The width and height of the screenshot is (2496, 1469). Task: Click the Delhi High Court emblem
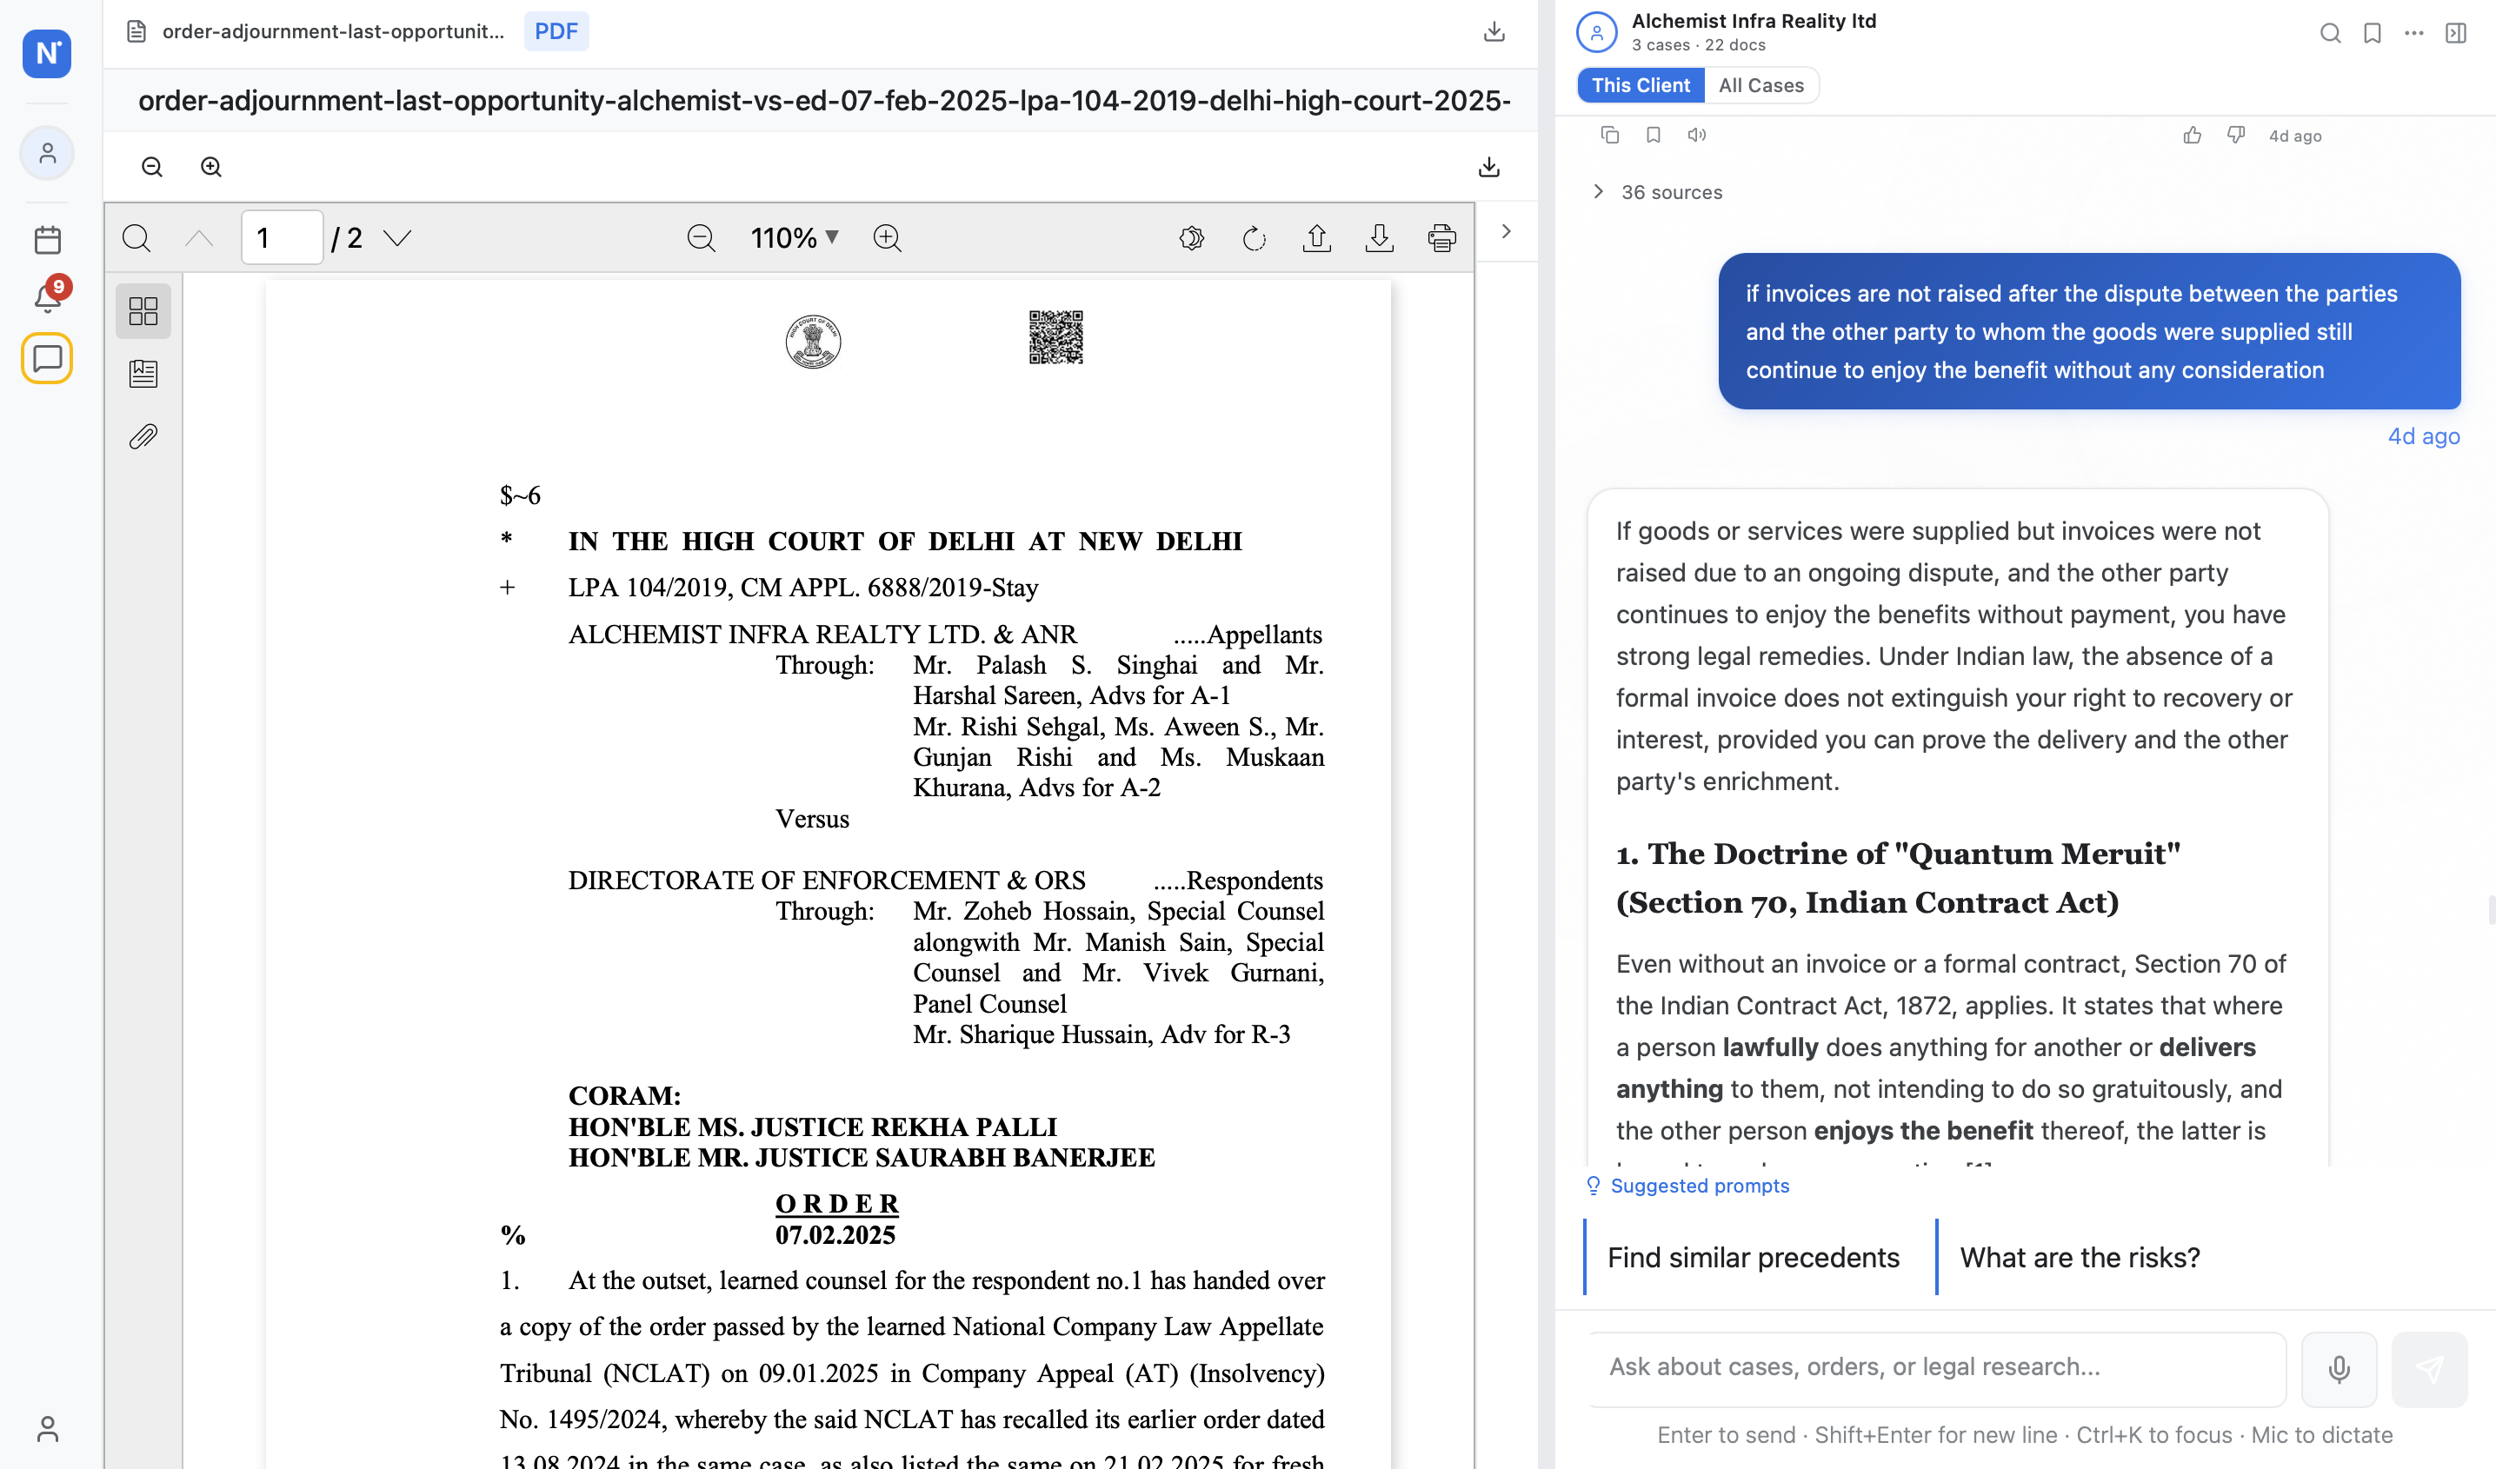[x=813, y=342]
